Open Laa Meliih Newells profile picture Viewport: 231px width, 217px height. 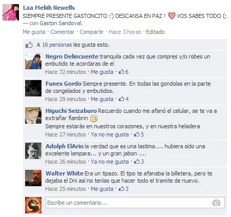(x=11, y=12)
